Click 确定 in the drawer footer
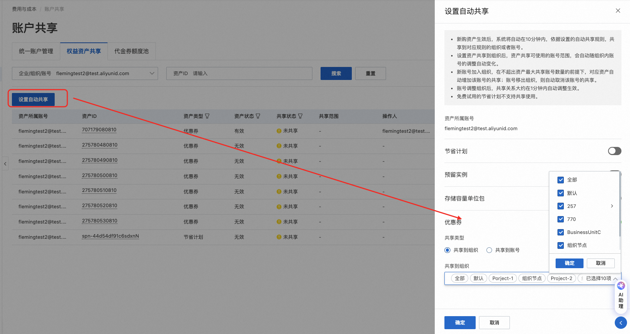The image size is (630, 334). (x=460, y=323)
